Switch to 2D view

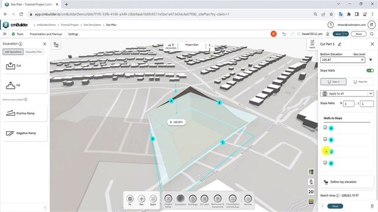(311, 191)
